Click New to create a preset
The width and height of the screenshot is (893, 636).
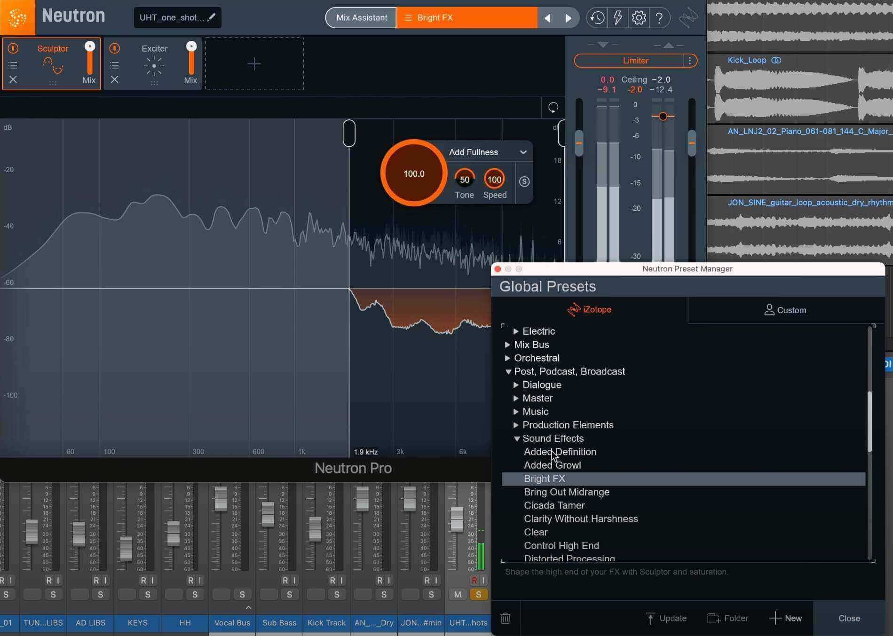click(785, 618)
